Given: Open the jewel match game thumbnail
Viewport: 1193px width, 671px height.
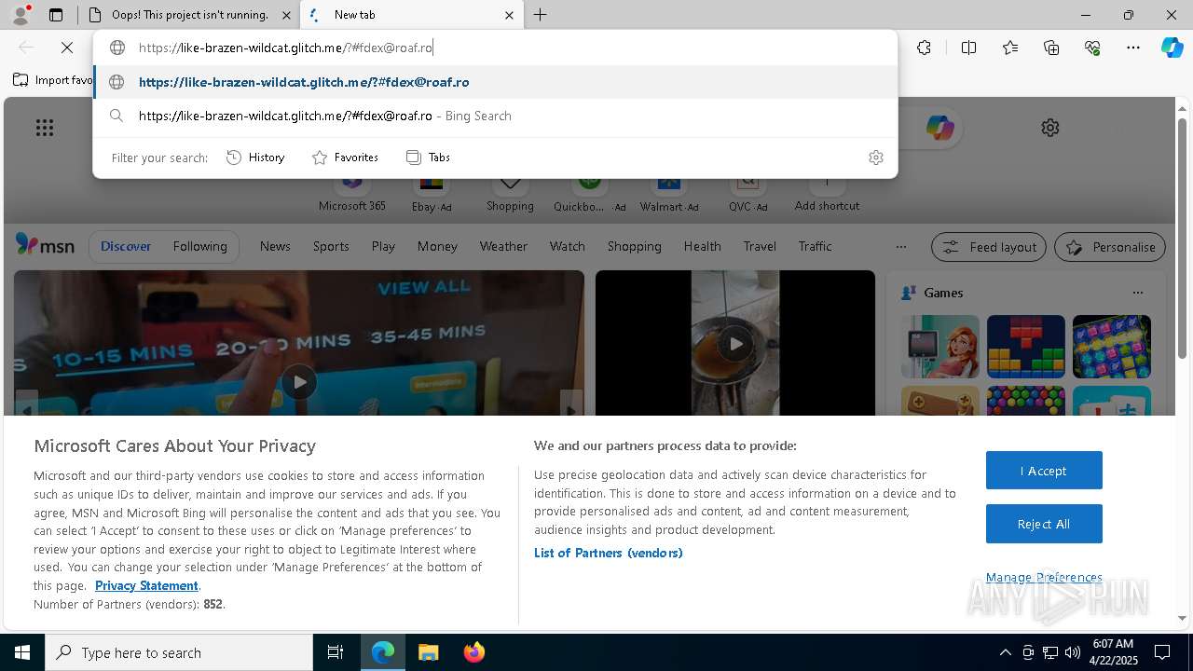Looking at the screenshot, I should click(x=1111, y=347).
